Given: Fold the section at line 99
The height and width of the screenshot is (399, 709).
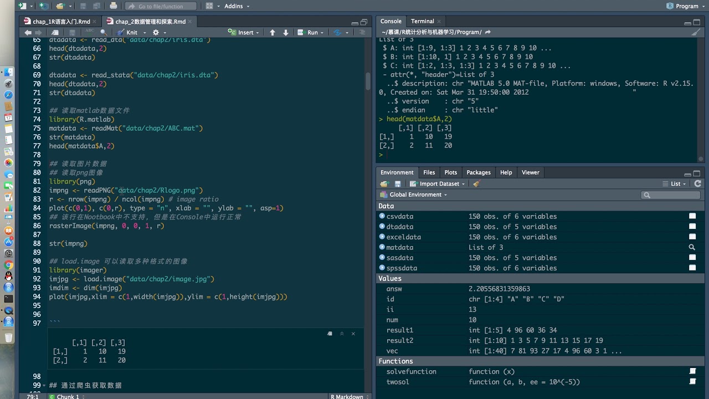Looking at the screenshot, I should pos(44,386).
